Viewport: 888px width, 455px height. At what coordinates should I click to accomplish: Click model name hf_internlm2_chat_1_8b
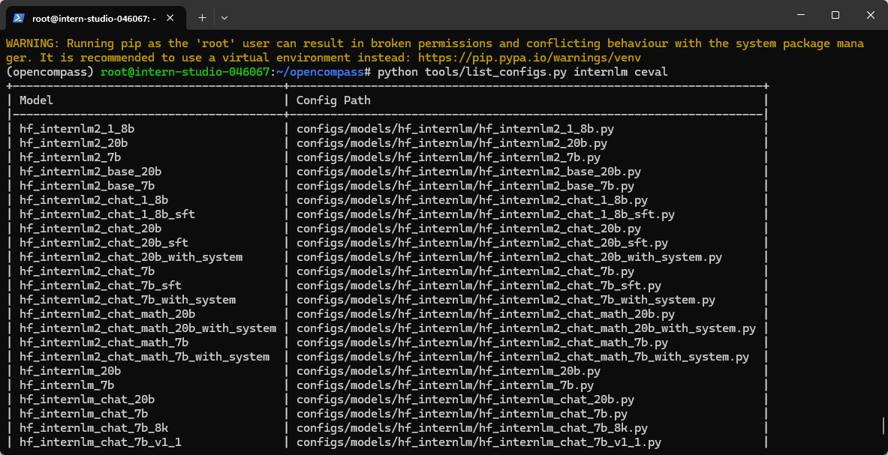point(94,200)
